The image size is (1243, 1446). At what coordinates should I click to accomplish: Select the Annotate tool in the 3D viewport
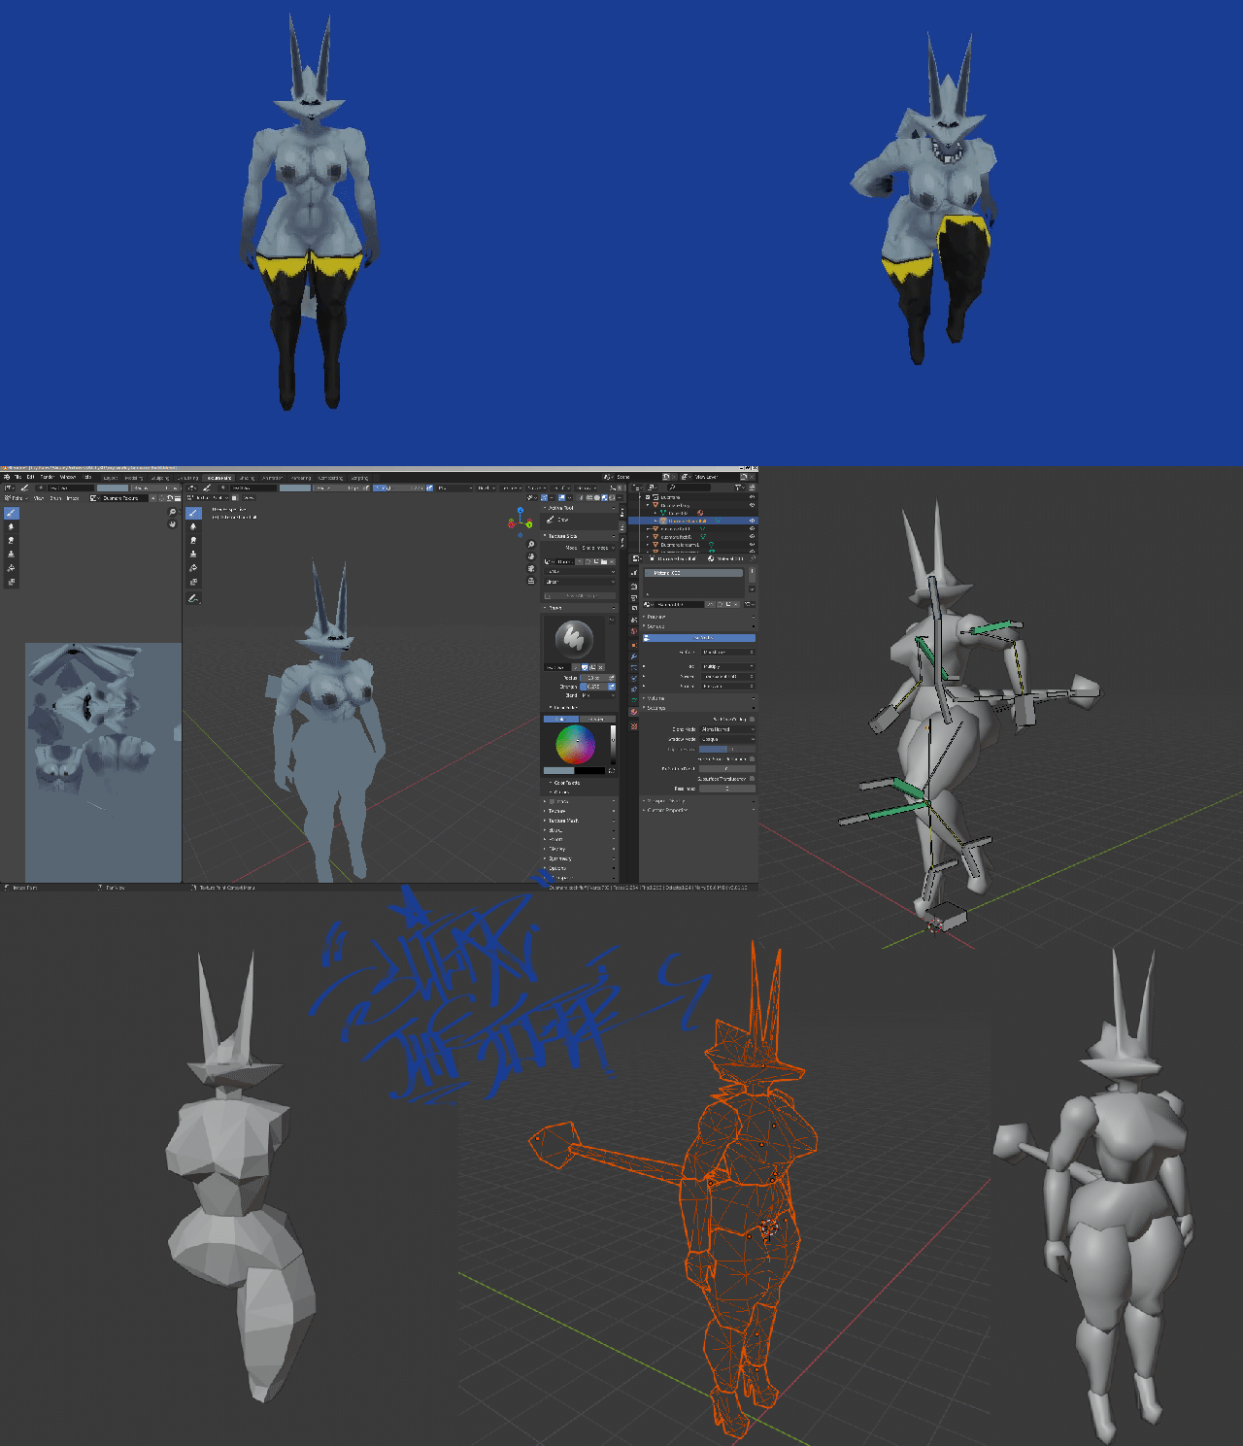click(x=193, y=598)
